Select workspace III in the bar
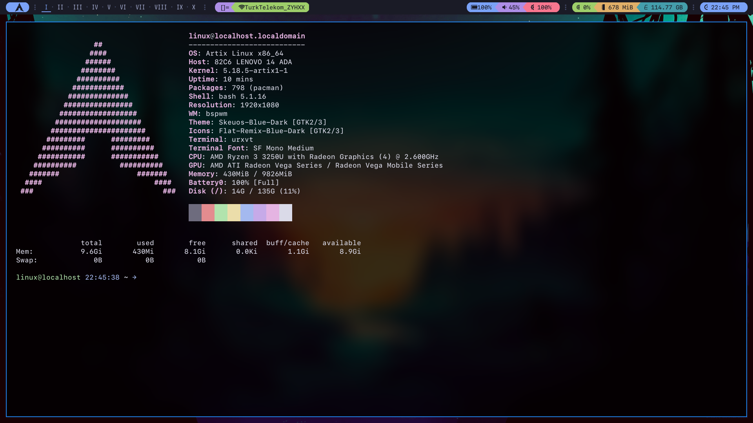The image size is (753, 423). [x=78, y=7]
